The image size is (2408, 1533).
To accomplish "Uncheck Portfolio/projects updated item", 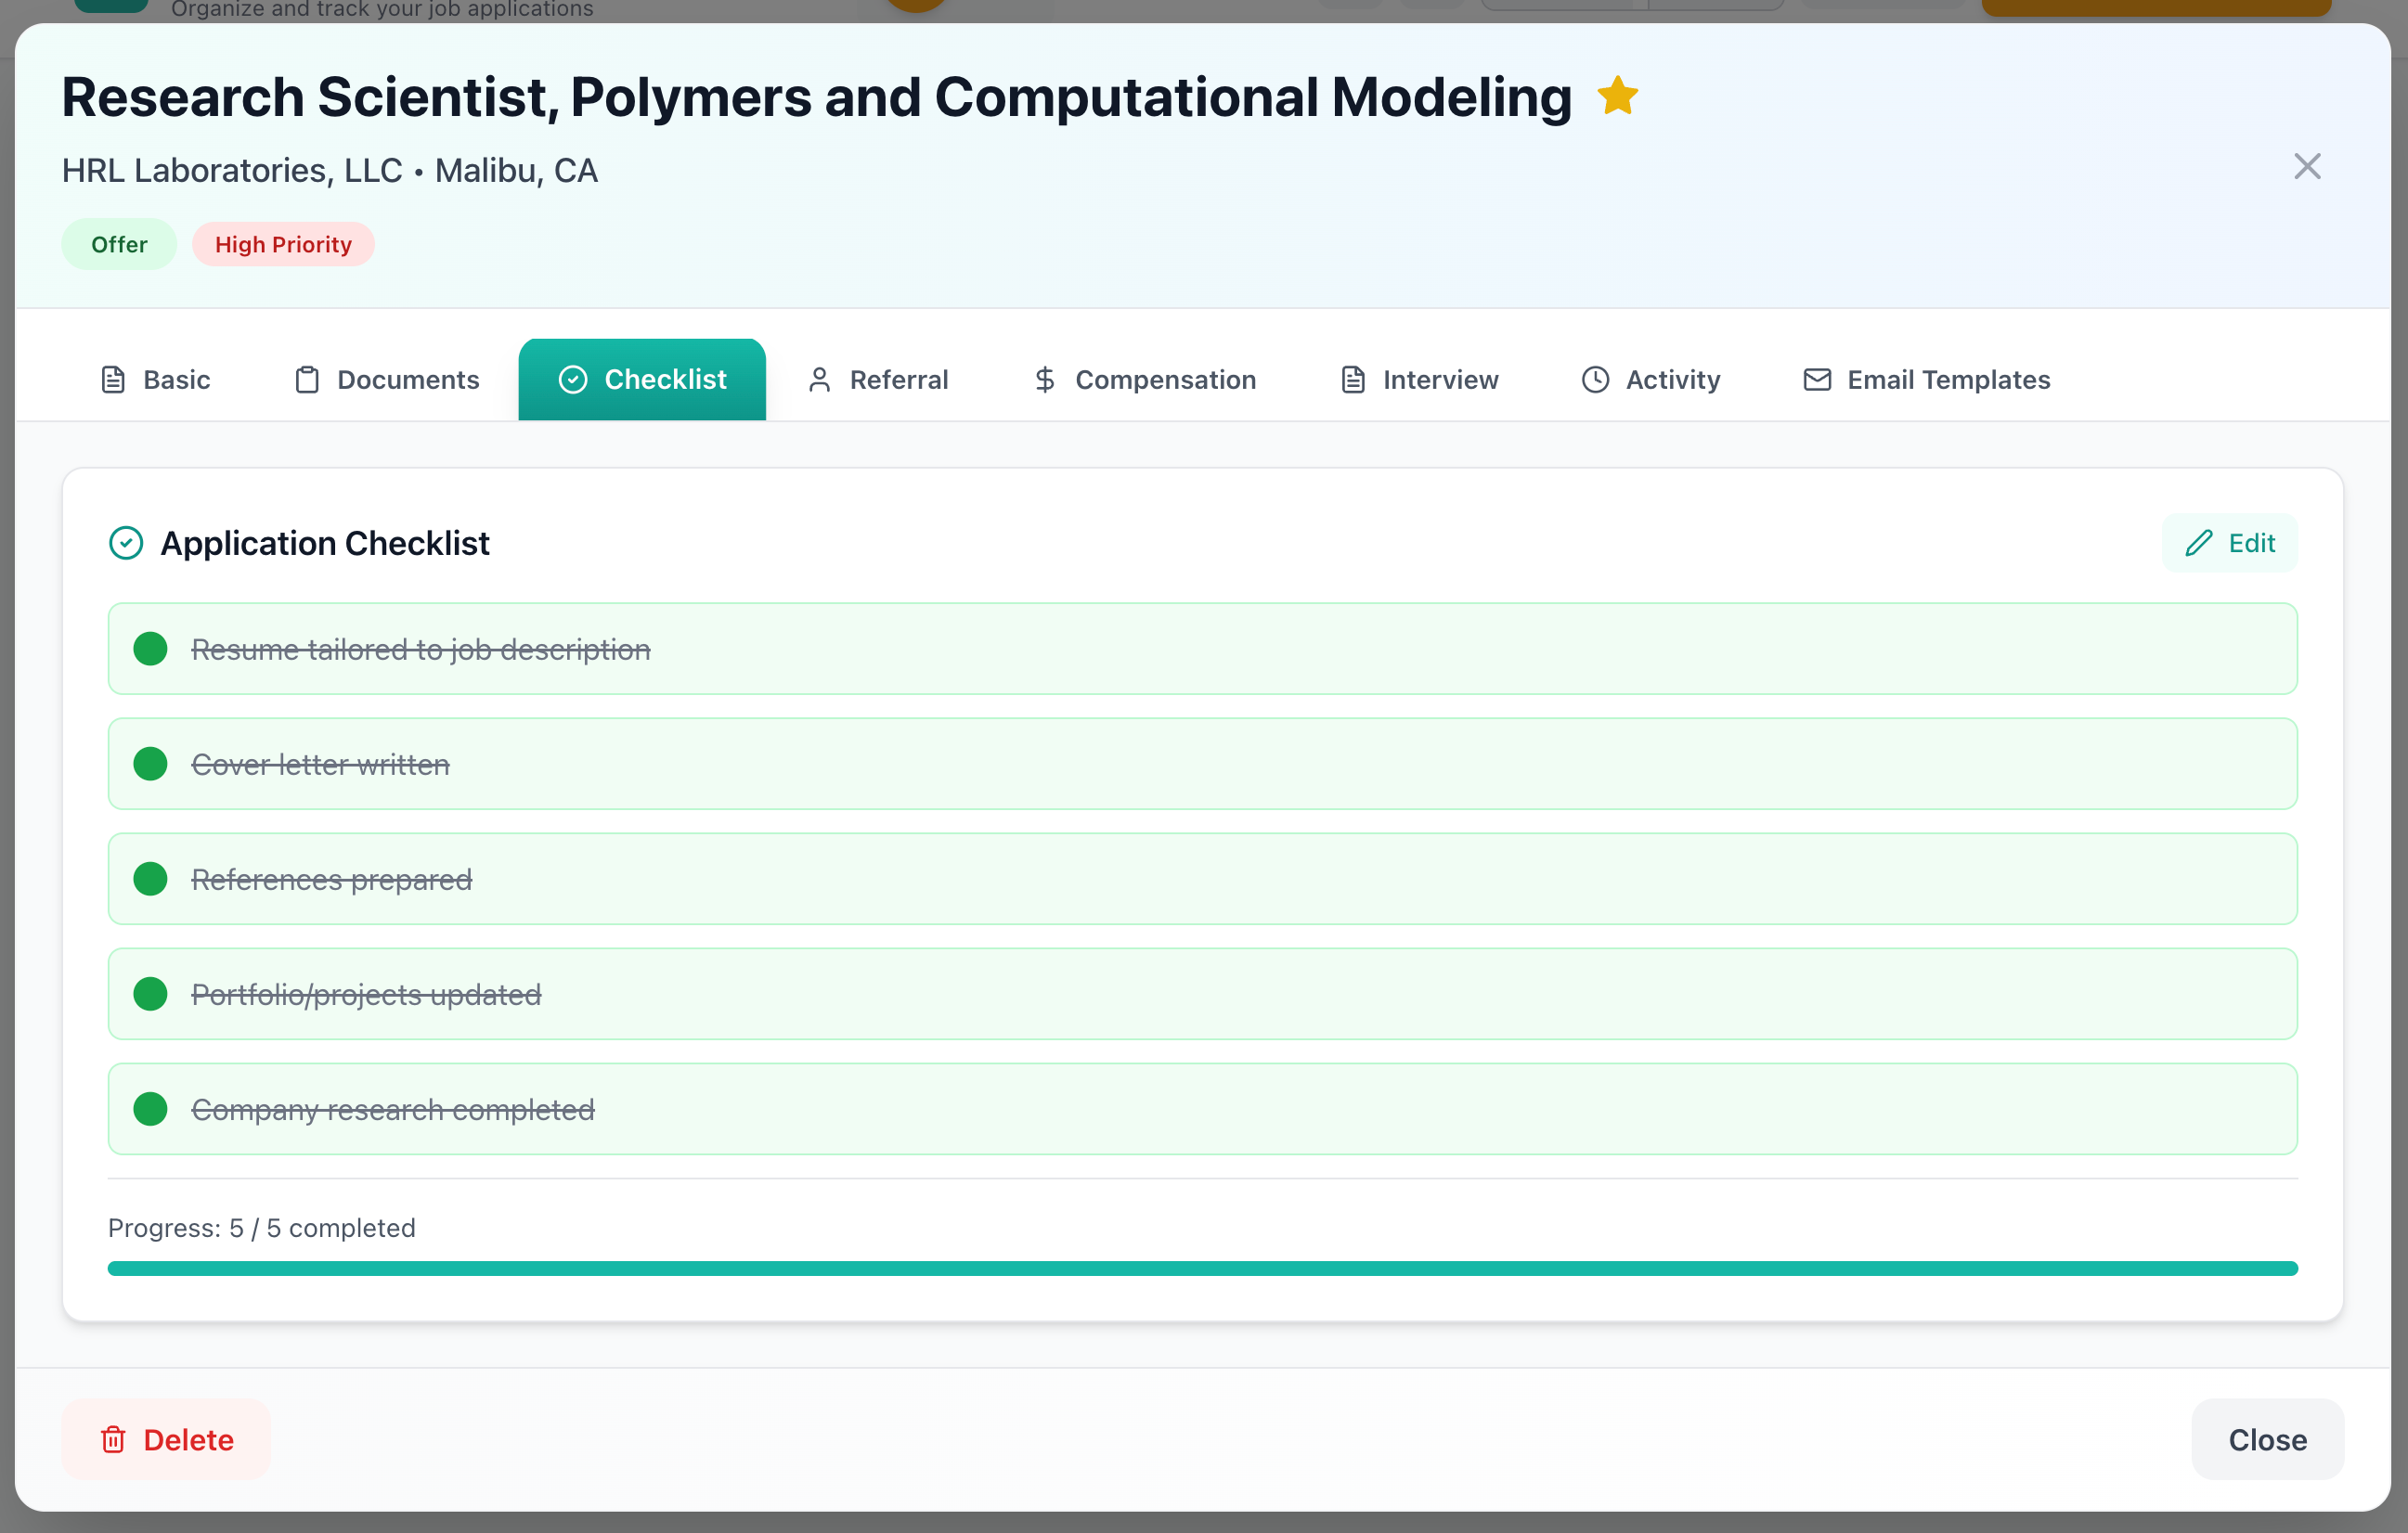I will (x=151, y=995).
